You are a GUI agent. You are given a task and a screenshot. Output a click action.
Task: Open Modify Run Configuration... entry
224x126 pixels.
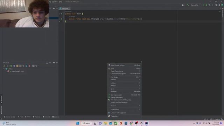click(x=124, y=102)
